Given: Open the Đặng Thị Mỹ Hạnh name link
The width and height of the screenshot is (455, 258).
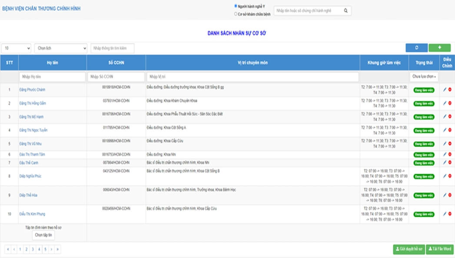Looking at the screenshot, I should coord(31,117).
